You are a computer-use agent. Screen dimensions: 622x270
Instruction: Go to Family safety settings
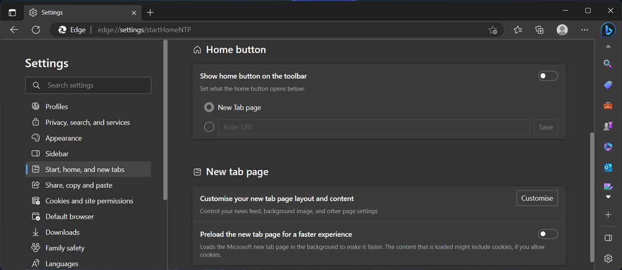(x=88, y=248)
